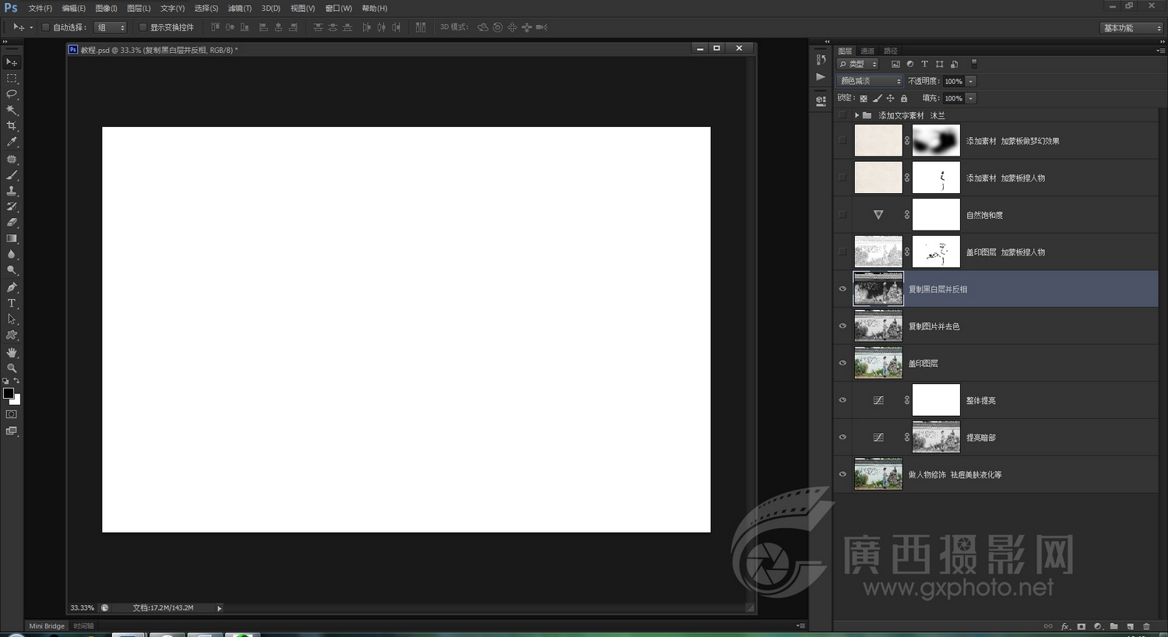Create new adjustment layer icon
1168x637 pixels.
[1098, 626]
